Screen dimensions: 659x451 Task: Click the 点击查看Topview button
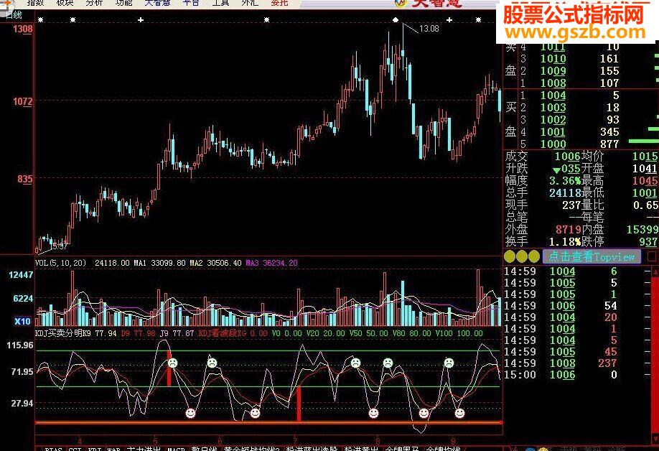pyautogui.click(x=592, y=256)
